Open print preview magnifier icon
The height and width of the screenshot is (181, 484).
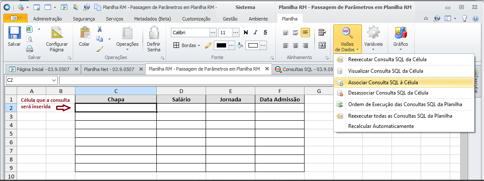[x=30, y=39]
